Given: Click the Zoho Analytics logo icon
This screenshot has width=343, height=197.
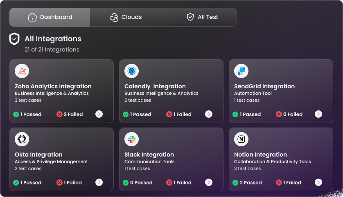Looking at the screenshot, I should pyautogui.click(x=22, y=71).
